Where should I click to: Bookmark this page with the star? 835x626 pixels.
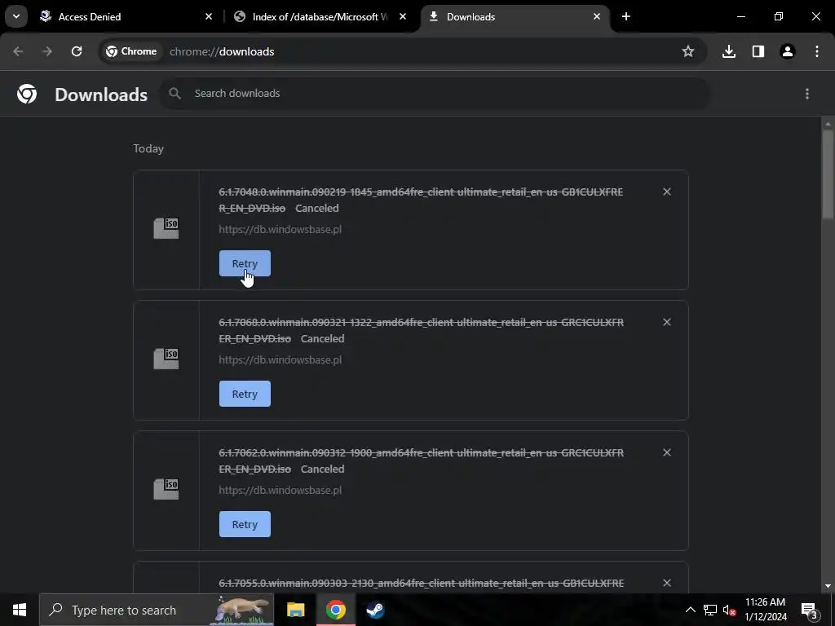(x=688, y=51)
